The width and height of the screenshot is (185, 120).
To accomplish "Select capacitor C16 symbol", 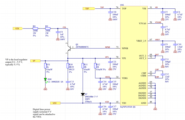I will tap(100, 107).
